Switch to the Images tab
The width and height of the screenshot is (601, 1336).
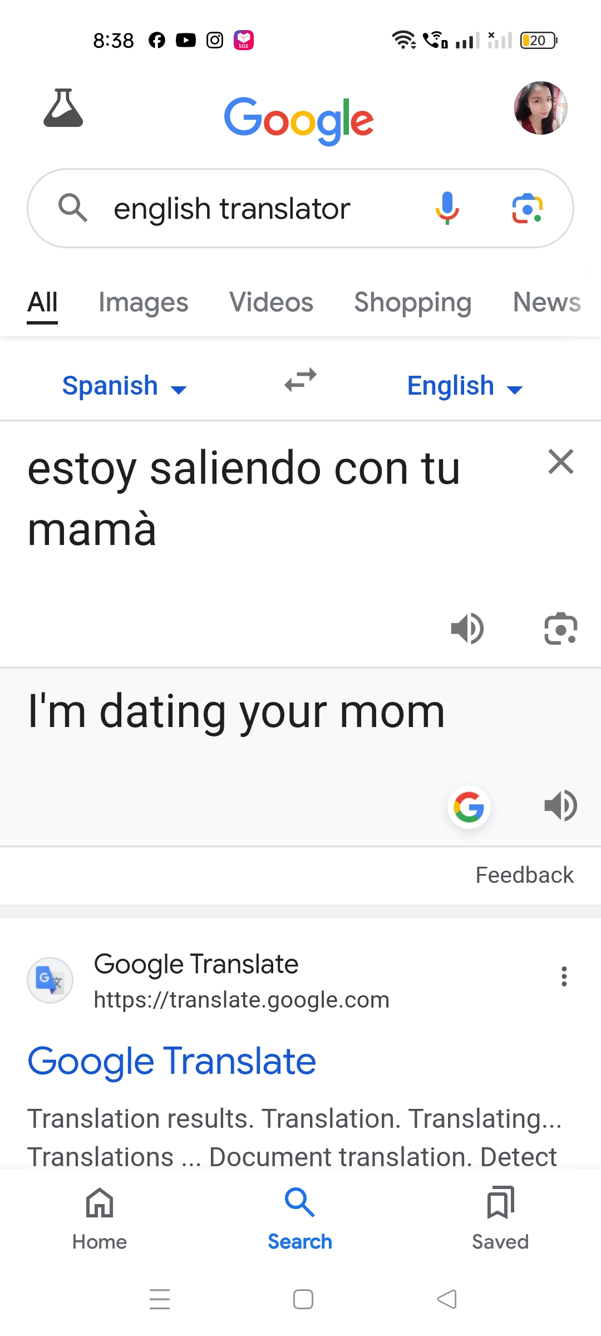tap(144, 303)
